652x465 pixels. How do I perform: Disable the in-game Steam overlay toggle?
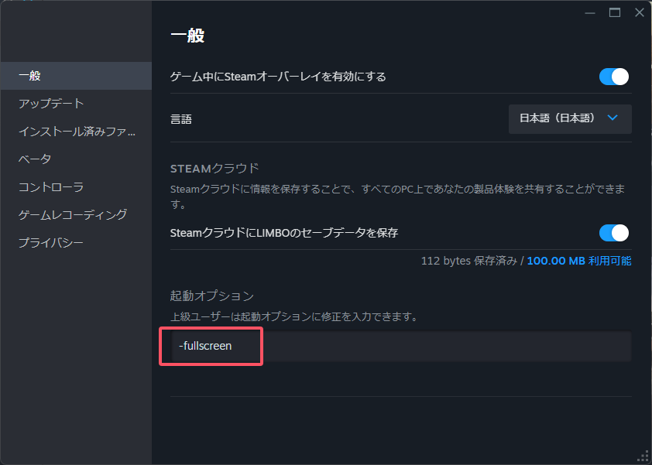click(x=613, y=77)
